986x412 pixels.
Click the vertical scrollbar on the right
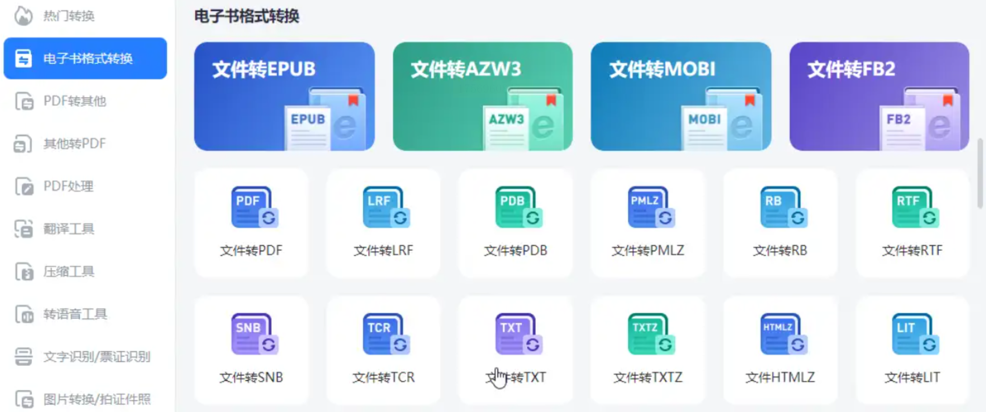pos(980,174)
